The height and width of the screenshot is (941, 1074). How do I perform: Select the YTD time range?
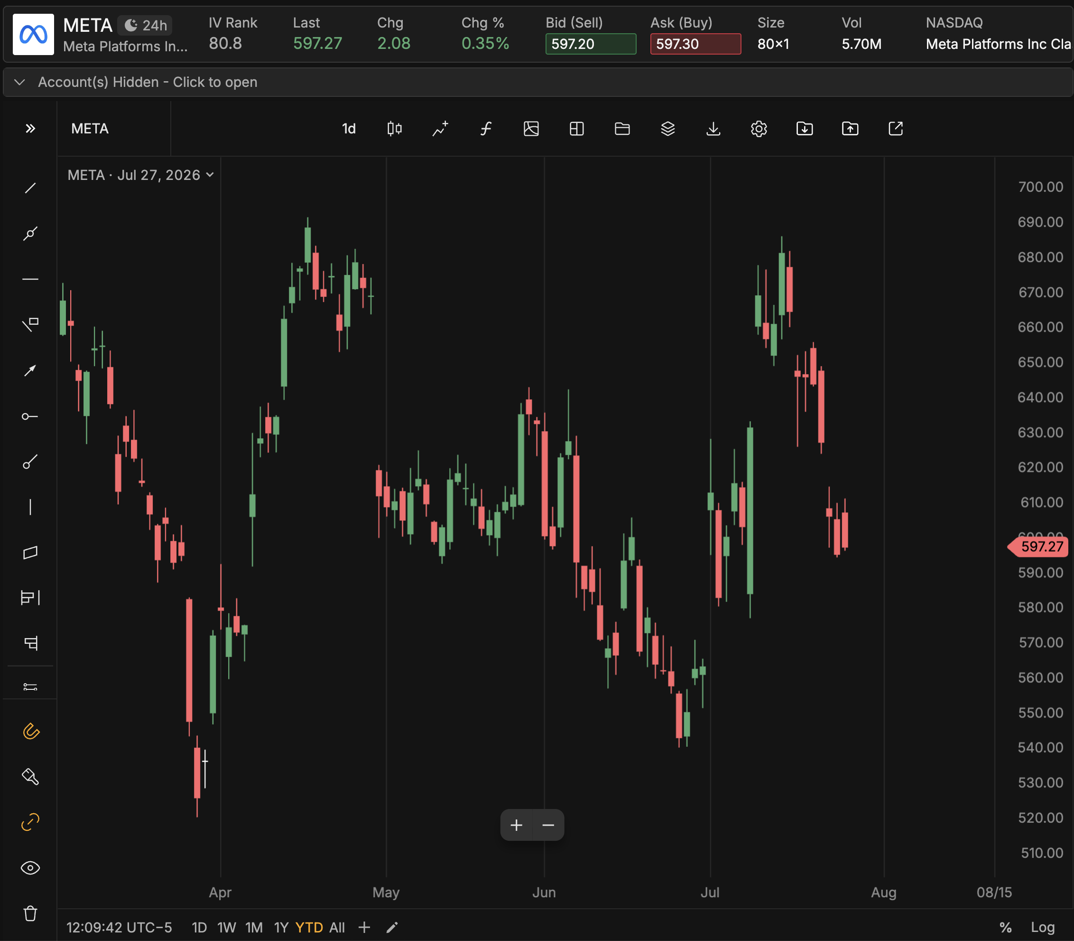pyautogui.click(x=309, y=928)
